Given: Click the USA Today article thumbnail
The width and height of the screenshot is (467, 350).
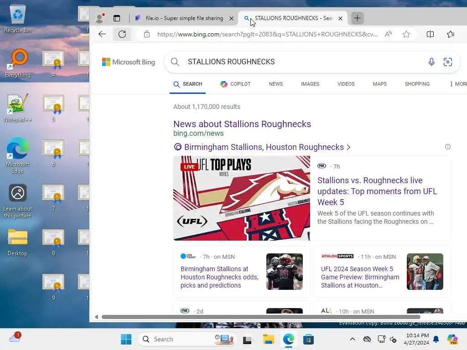Looking at the screenshot, I should pyautogui.click(x=285, y=272).
